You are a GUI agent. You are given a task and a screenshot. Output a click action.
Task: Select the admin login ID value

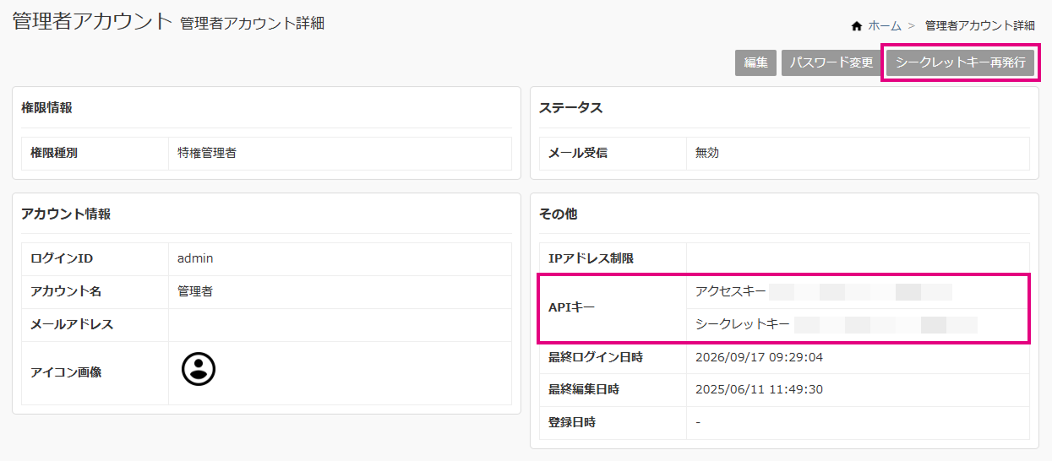coord(195,258)
